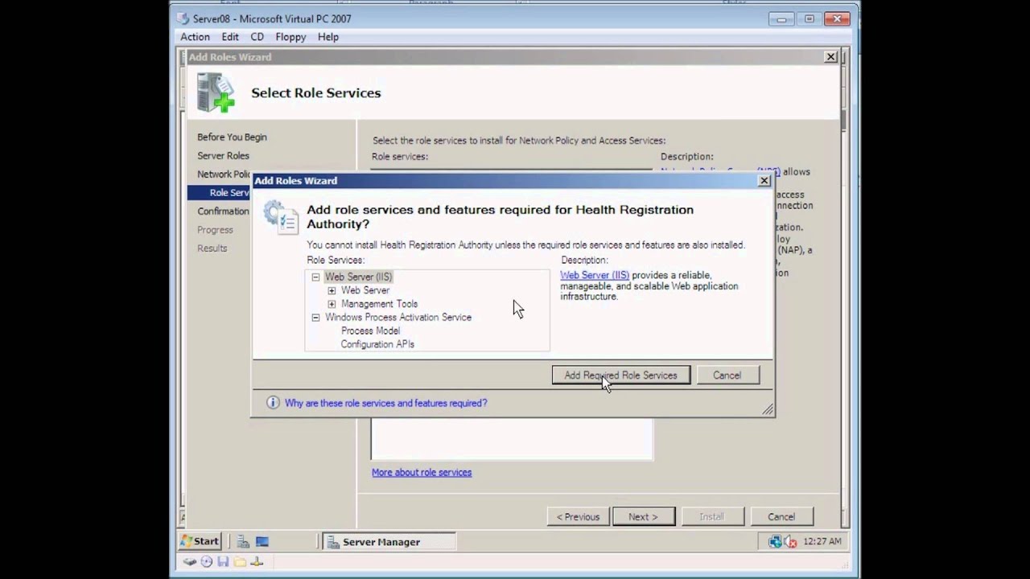Select Web Server (IIS) in role services tree

pos(358,277)
